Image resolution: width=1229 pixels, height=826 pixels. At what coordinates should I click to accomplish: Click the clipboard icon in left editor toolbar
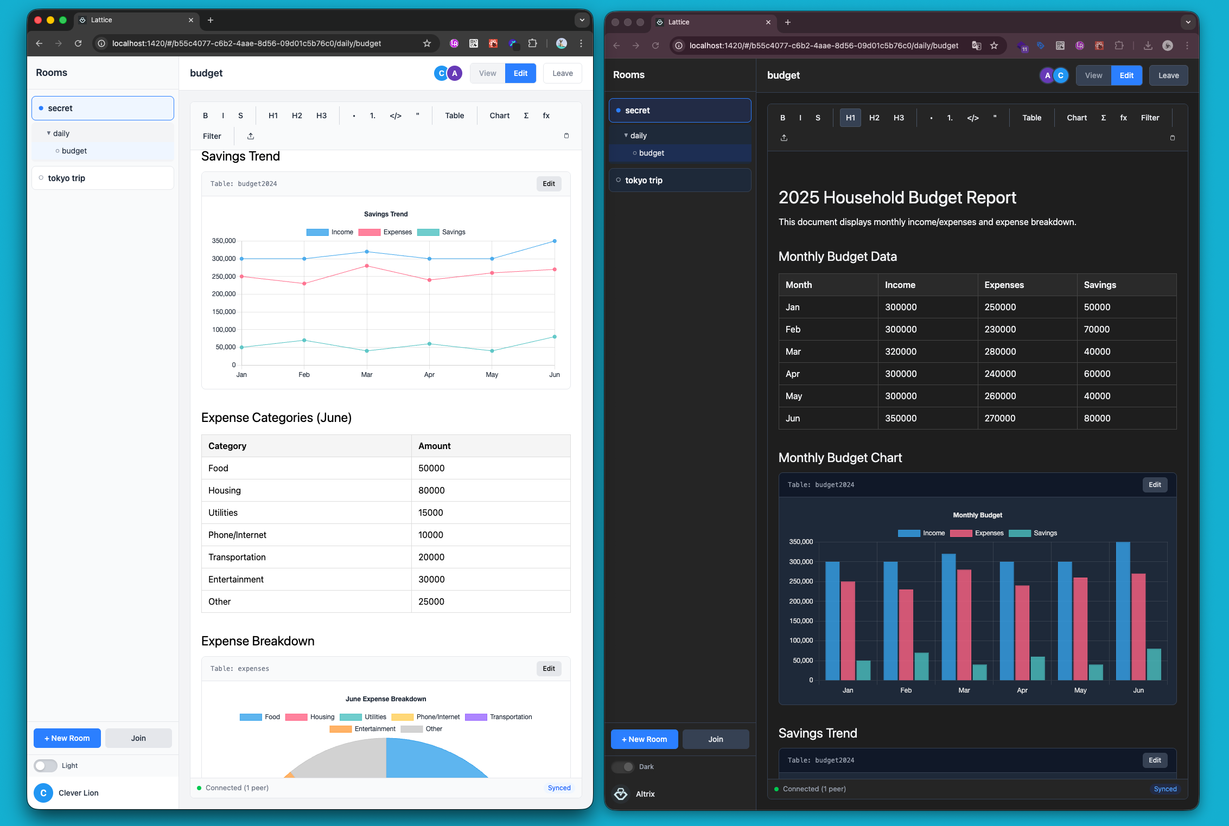[566, 136]
